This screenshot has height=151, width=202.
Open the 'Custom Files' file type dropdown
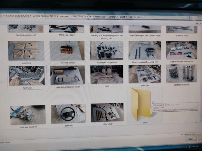pyautogui.click(x=193, y=134)
